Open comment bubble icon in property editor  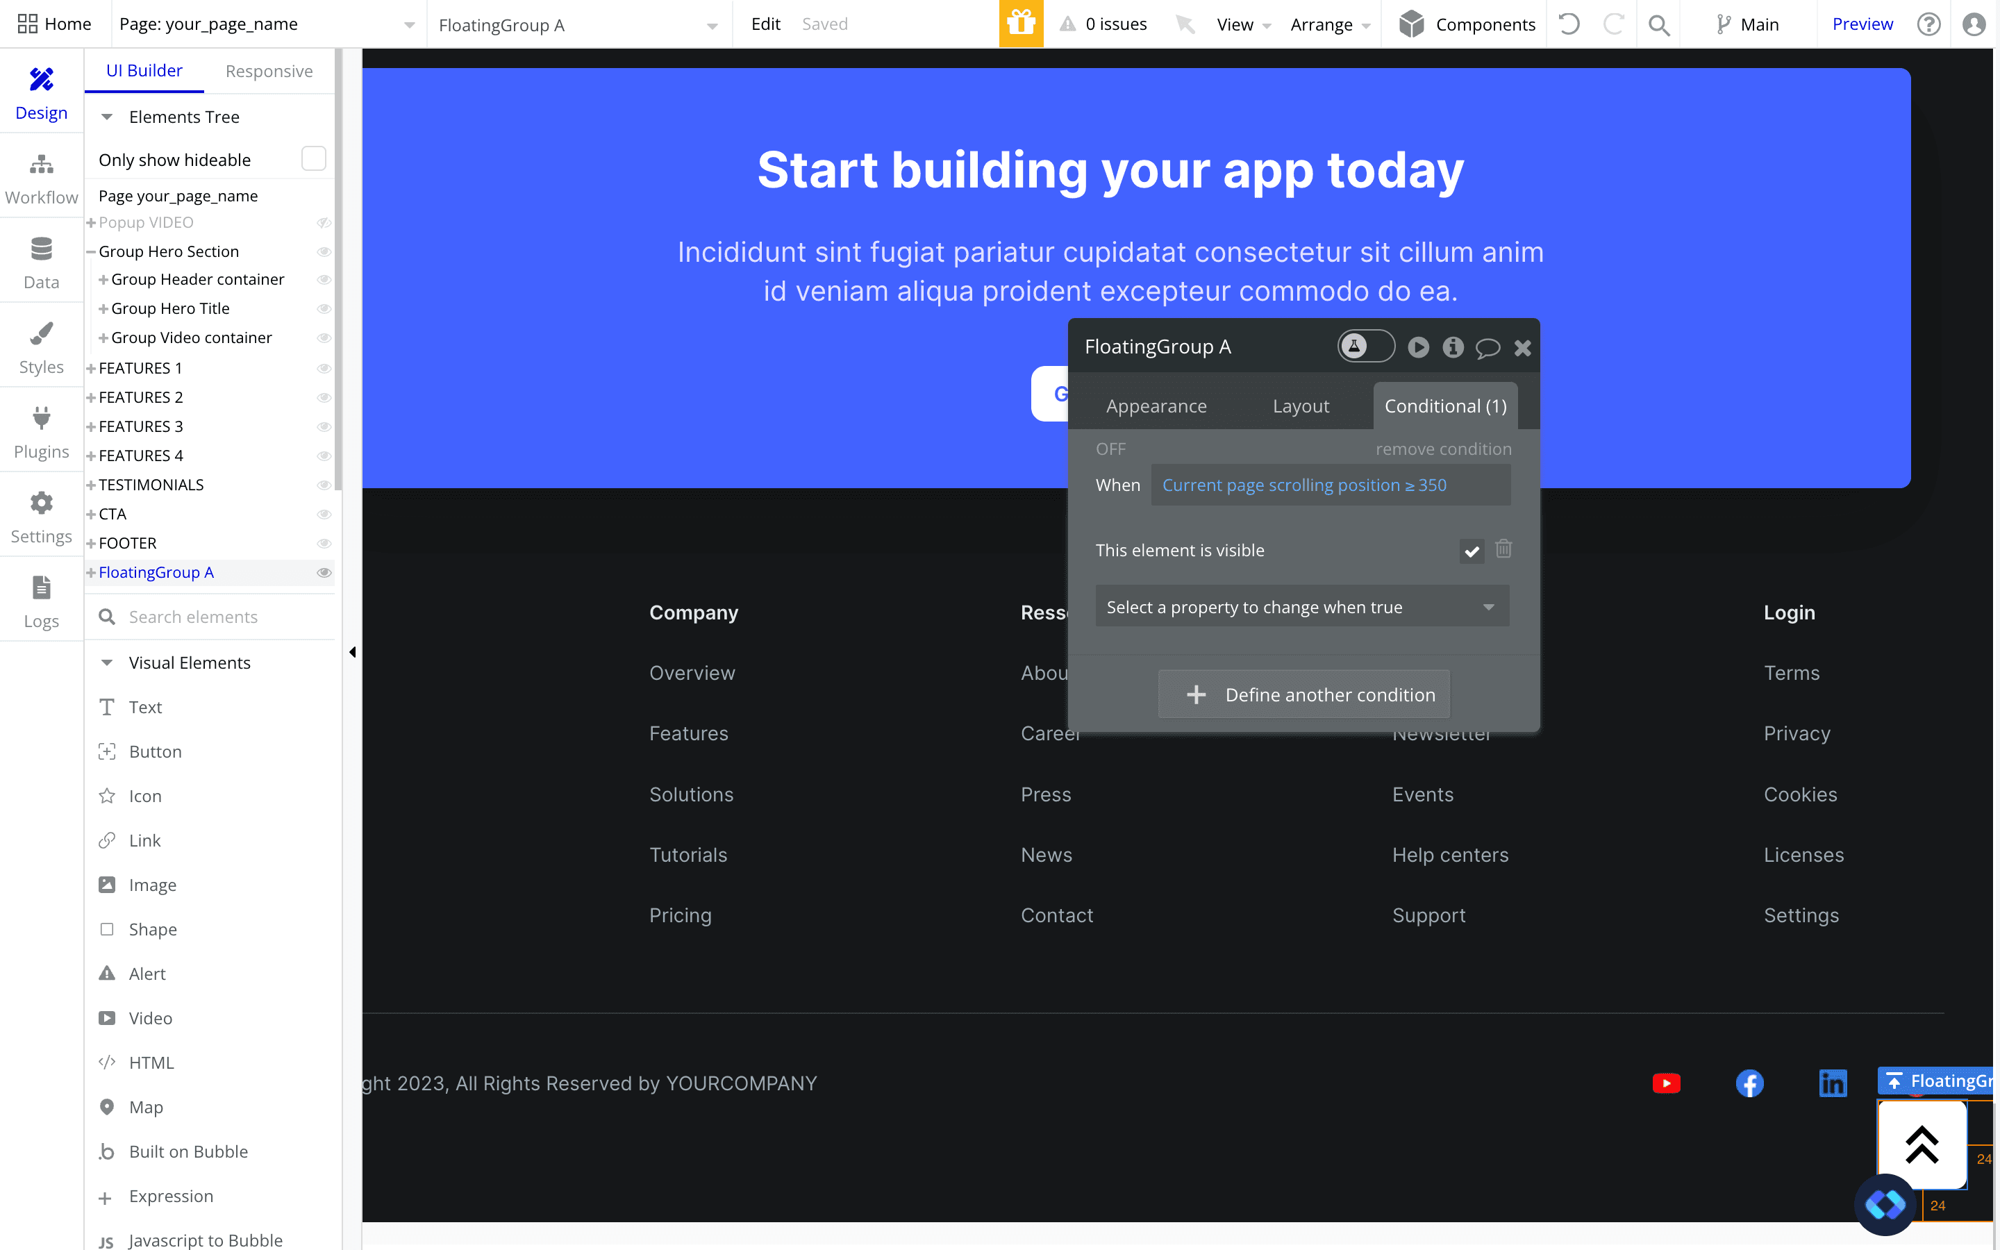[x=1487, y=347]
